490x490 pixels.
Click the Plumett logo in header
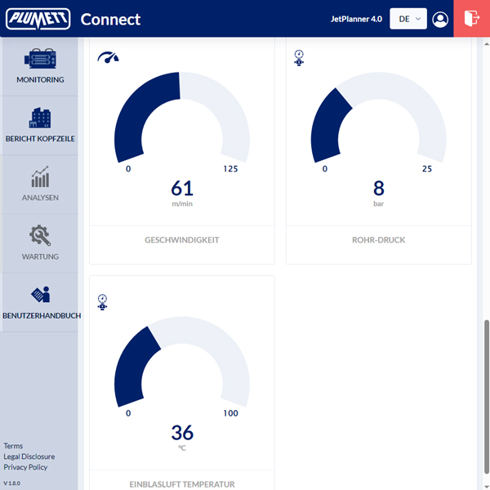38,19
